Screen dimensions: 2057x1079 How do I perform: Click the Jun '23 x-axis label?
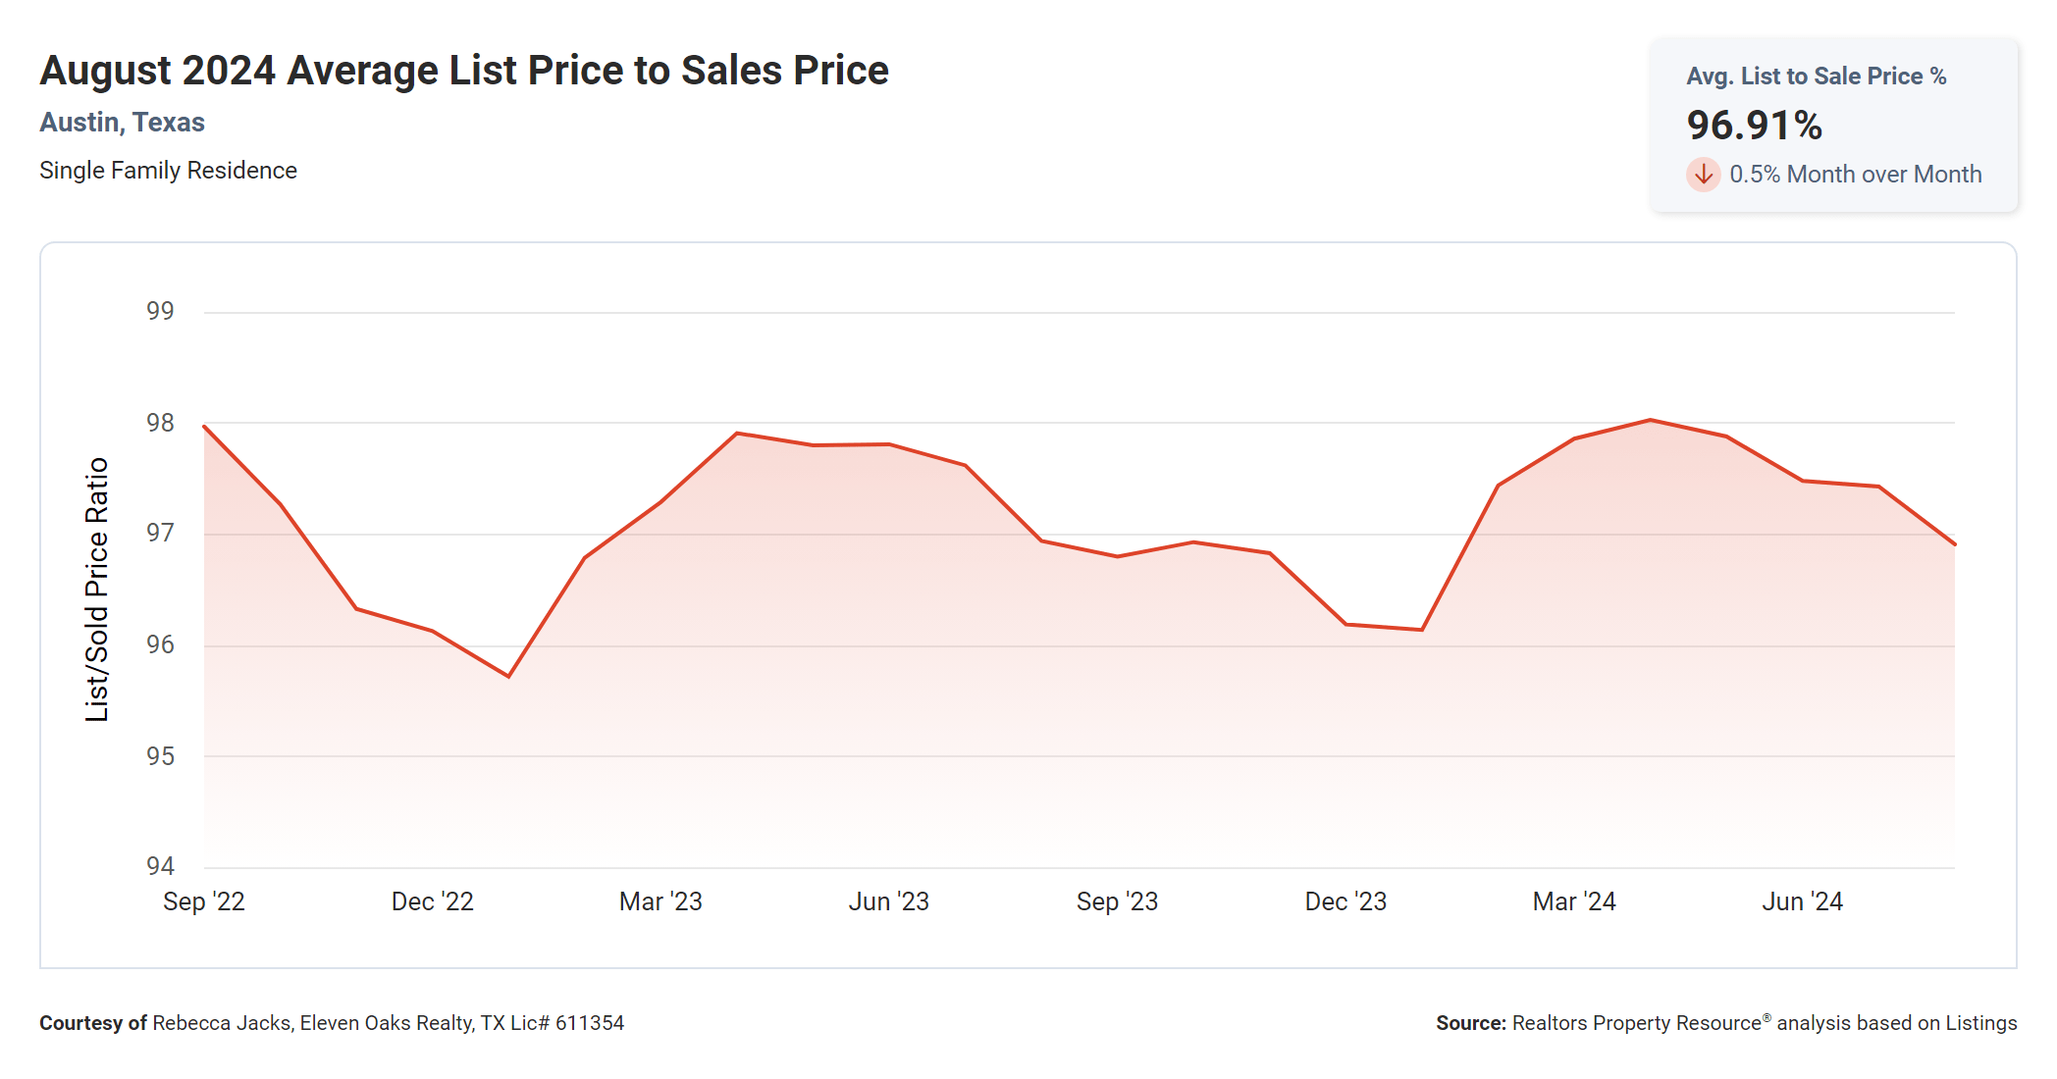[x=888, y=901]
